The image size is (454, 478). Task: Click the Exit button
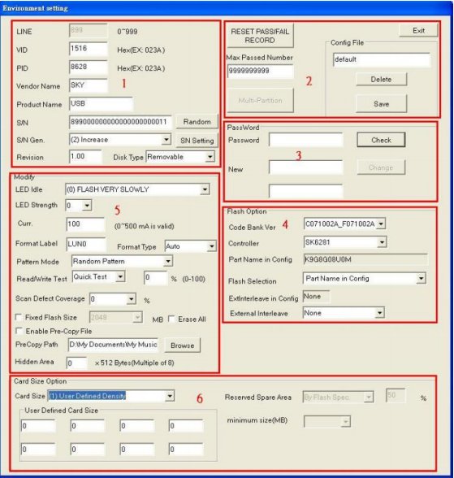pyautogui.click(x=418, y=31)
